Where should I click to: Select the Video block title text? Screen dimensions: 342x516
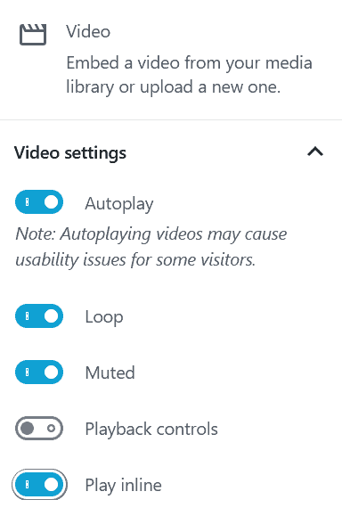[88, 31]
